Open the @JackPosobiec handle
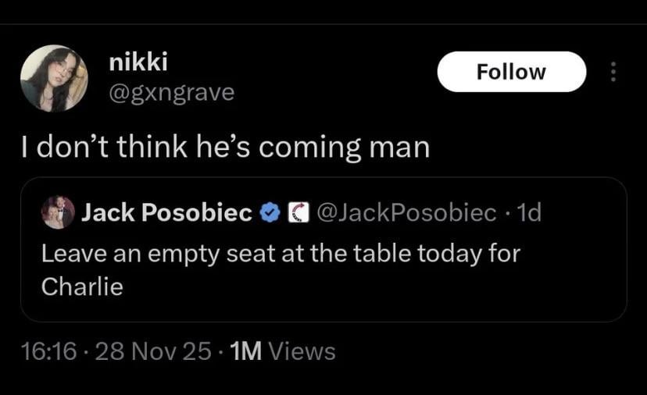The width and height of the screenshot is (647, 395). 407,212
